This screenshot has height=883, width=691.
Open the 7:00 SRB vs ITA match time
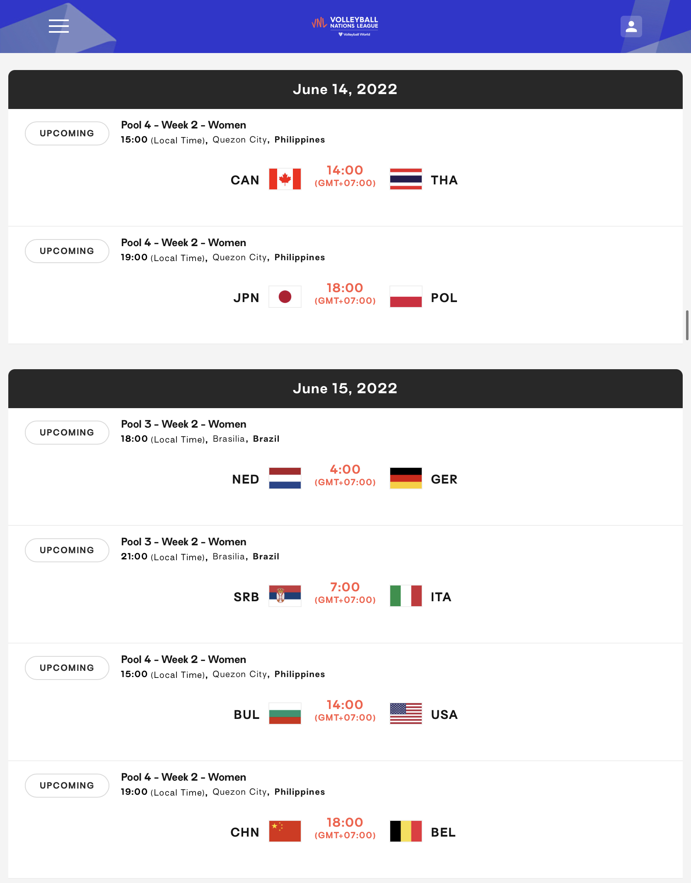pyautogui.click(x=345, y=593)
